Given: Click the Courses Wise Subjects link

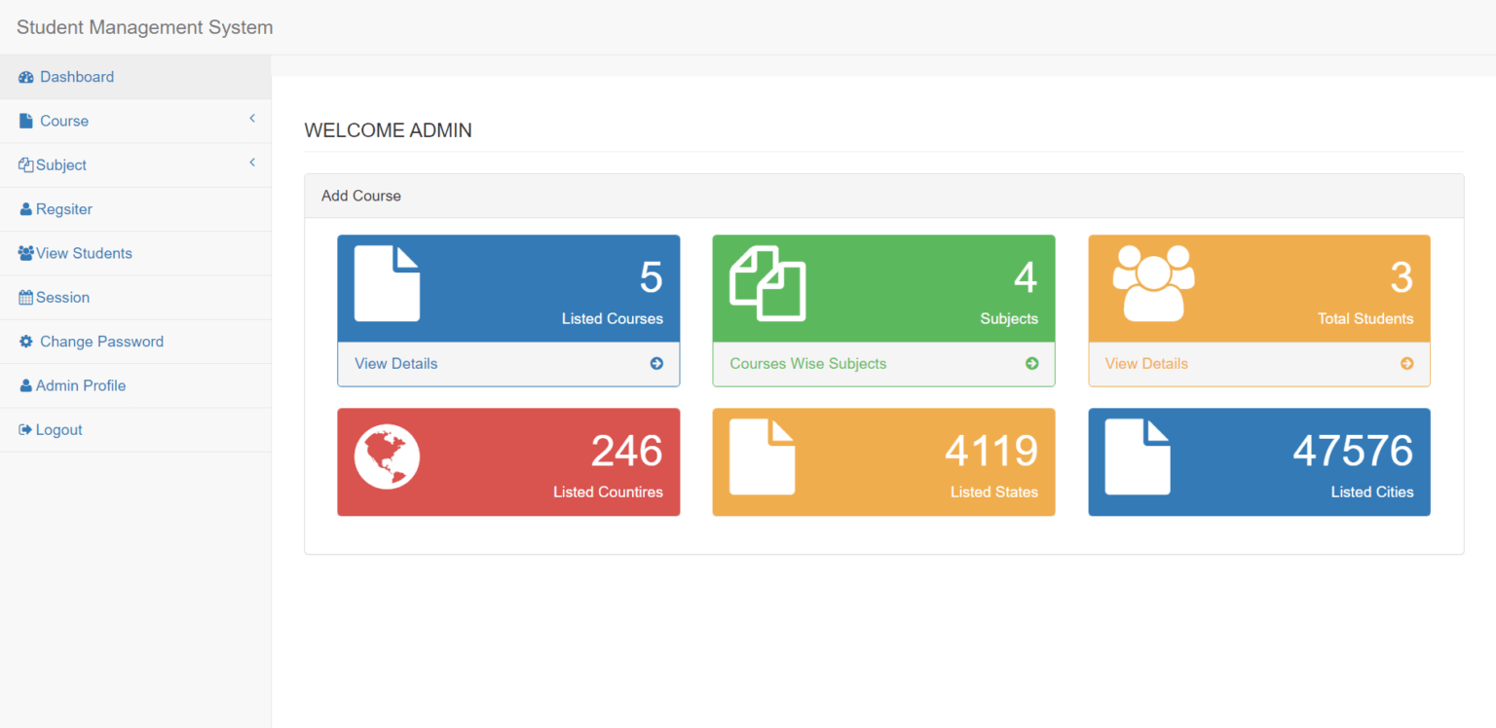Looking at the screenshot, I should 807,363.
